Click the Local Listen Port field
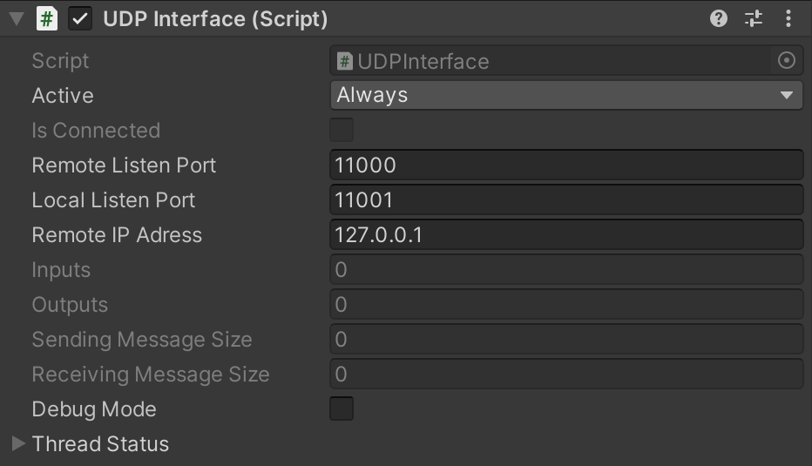 coord(566,200)
